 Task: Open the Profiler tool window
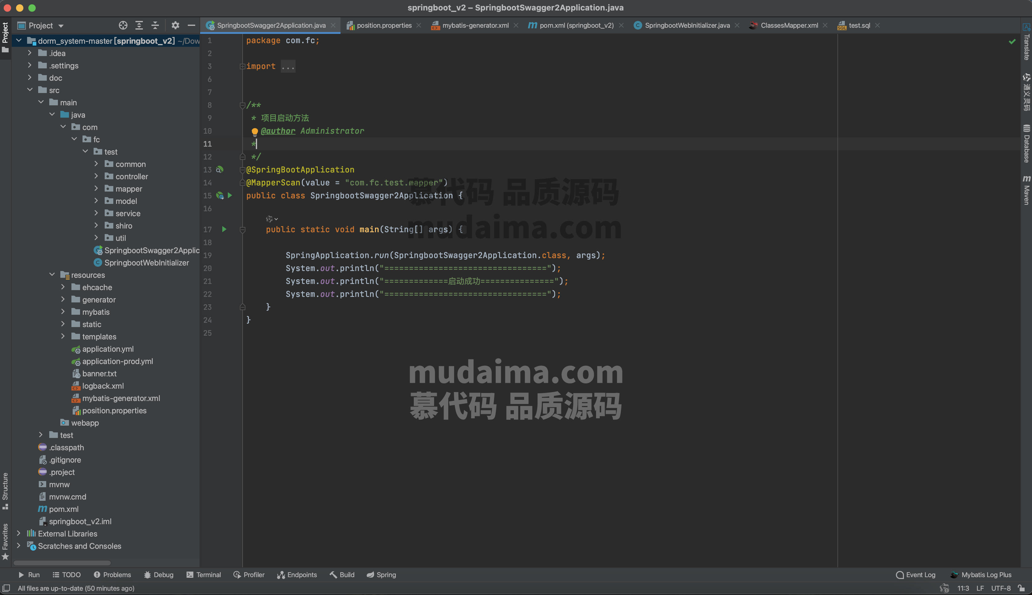click(x=249, y=575)
